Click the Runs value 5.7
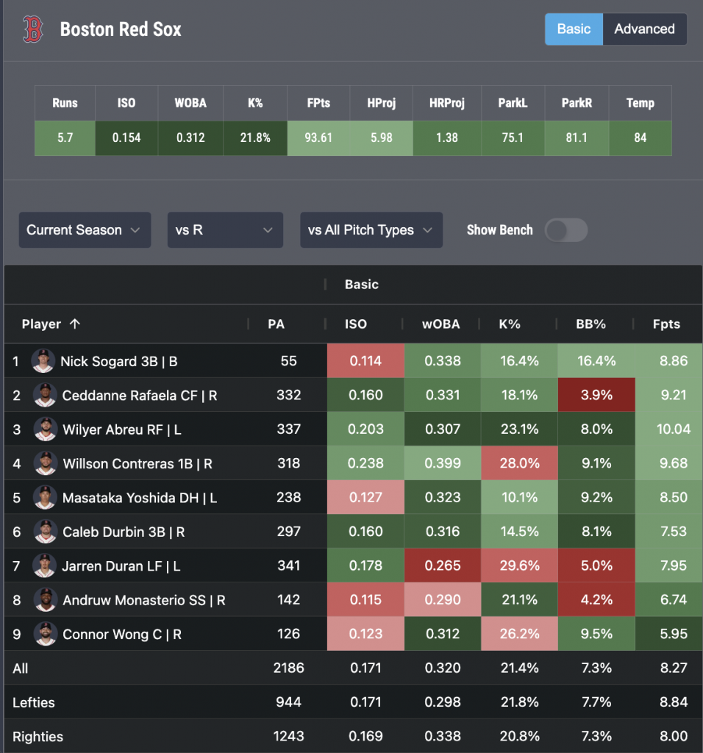This screenshot has height=753, width=703. tap(65, 138)
